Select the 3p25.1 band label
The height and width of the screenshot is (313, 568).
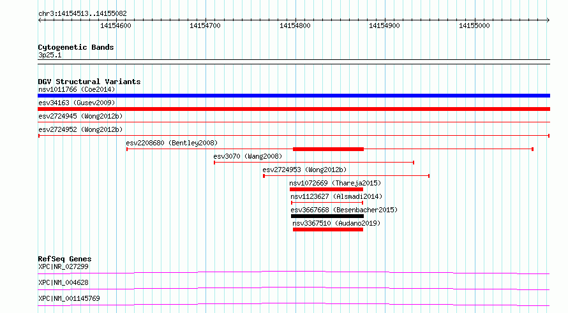point(50,55)
